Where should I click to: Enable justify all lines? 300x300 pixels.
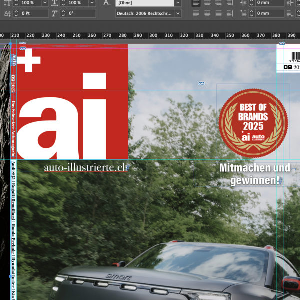(218, 13)
